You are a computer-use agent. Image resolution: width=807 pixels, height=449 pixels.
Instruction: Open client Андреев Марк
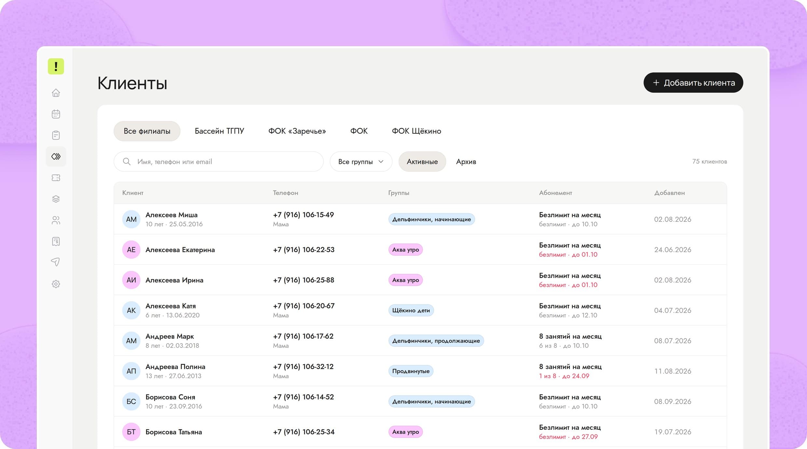coord(170,336)
